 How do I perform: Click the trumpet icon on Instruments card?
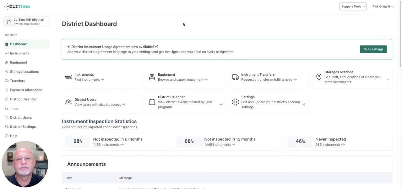click(x=69, y=77)
